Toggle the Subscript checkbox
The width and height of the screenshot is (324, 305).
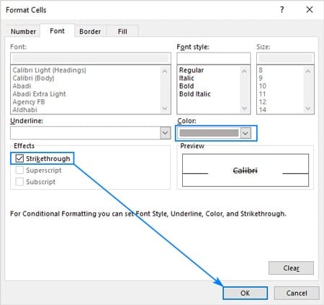point(19,181)
